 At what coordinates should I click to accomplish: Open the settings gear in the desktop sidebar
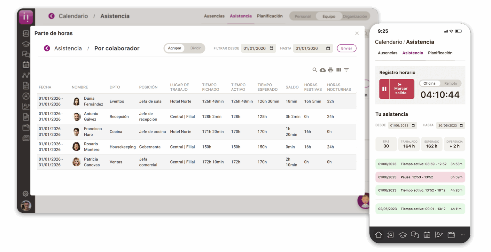click(x=26, y=194)
